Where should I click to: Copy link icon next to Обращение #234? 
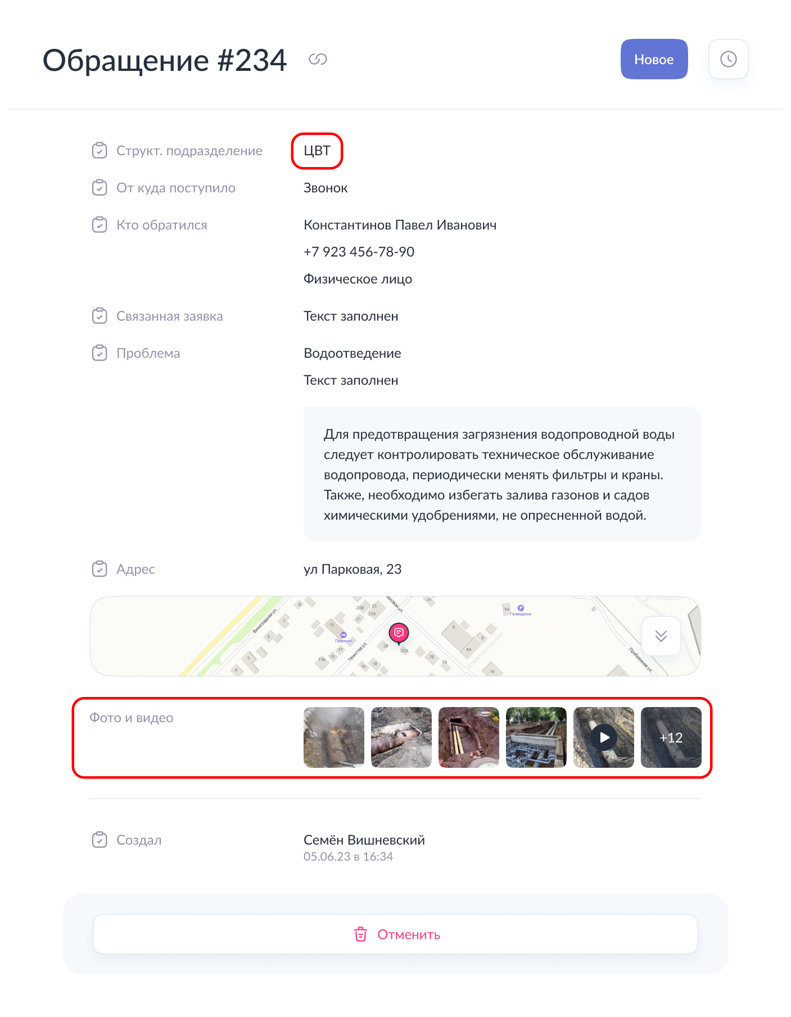click(318, 59)
